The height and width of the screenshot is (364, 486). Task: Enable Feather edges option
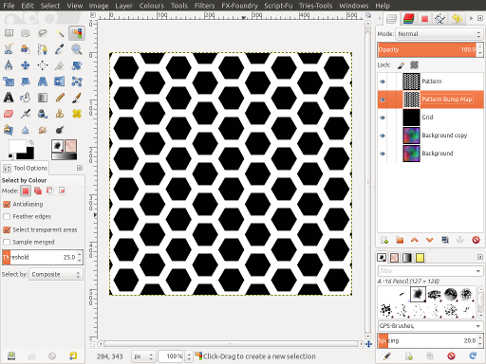click(7, 217)
